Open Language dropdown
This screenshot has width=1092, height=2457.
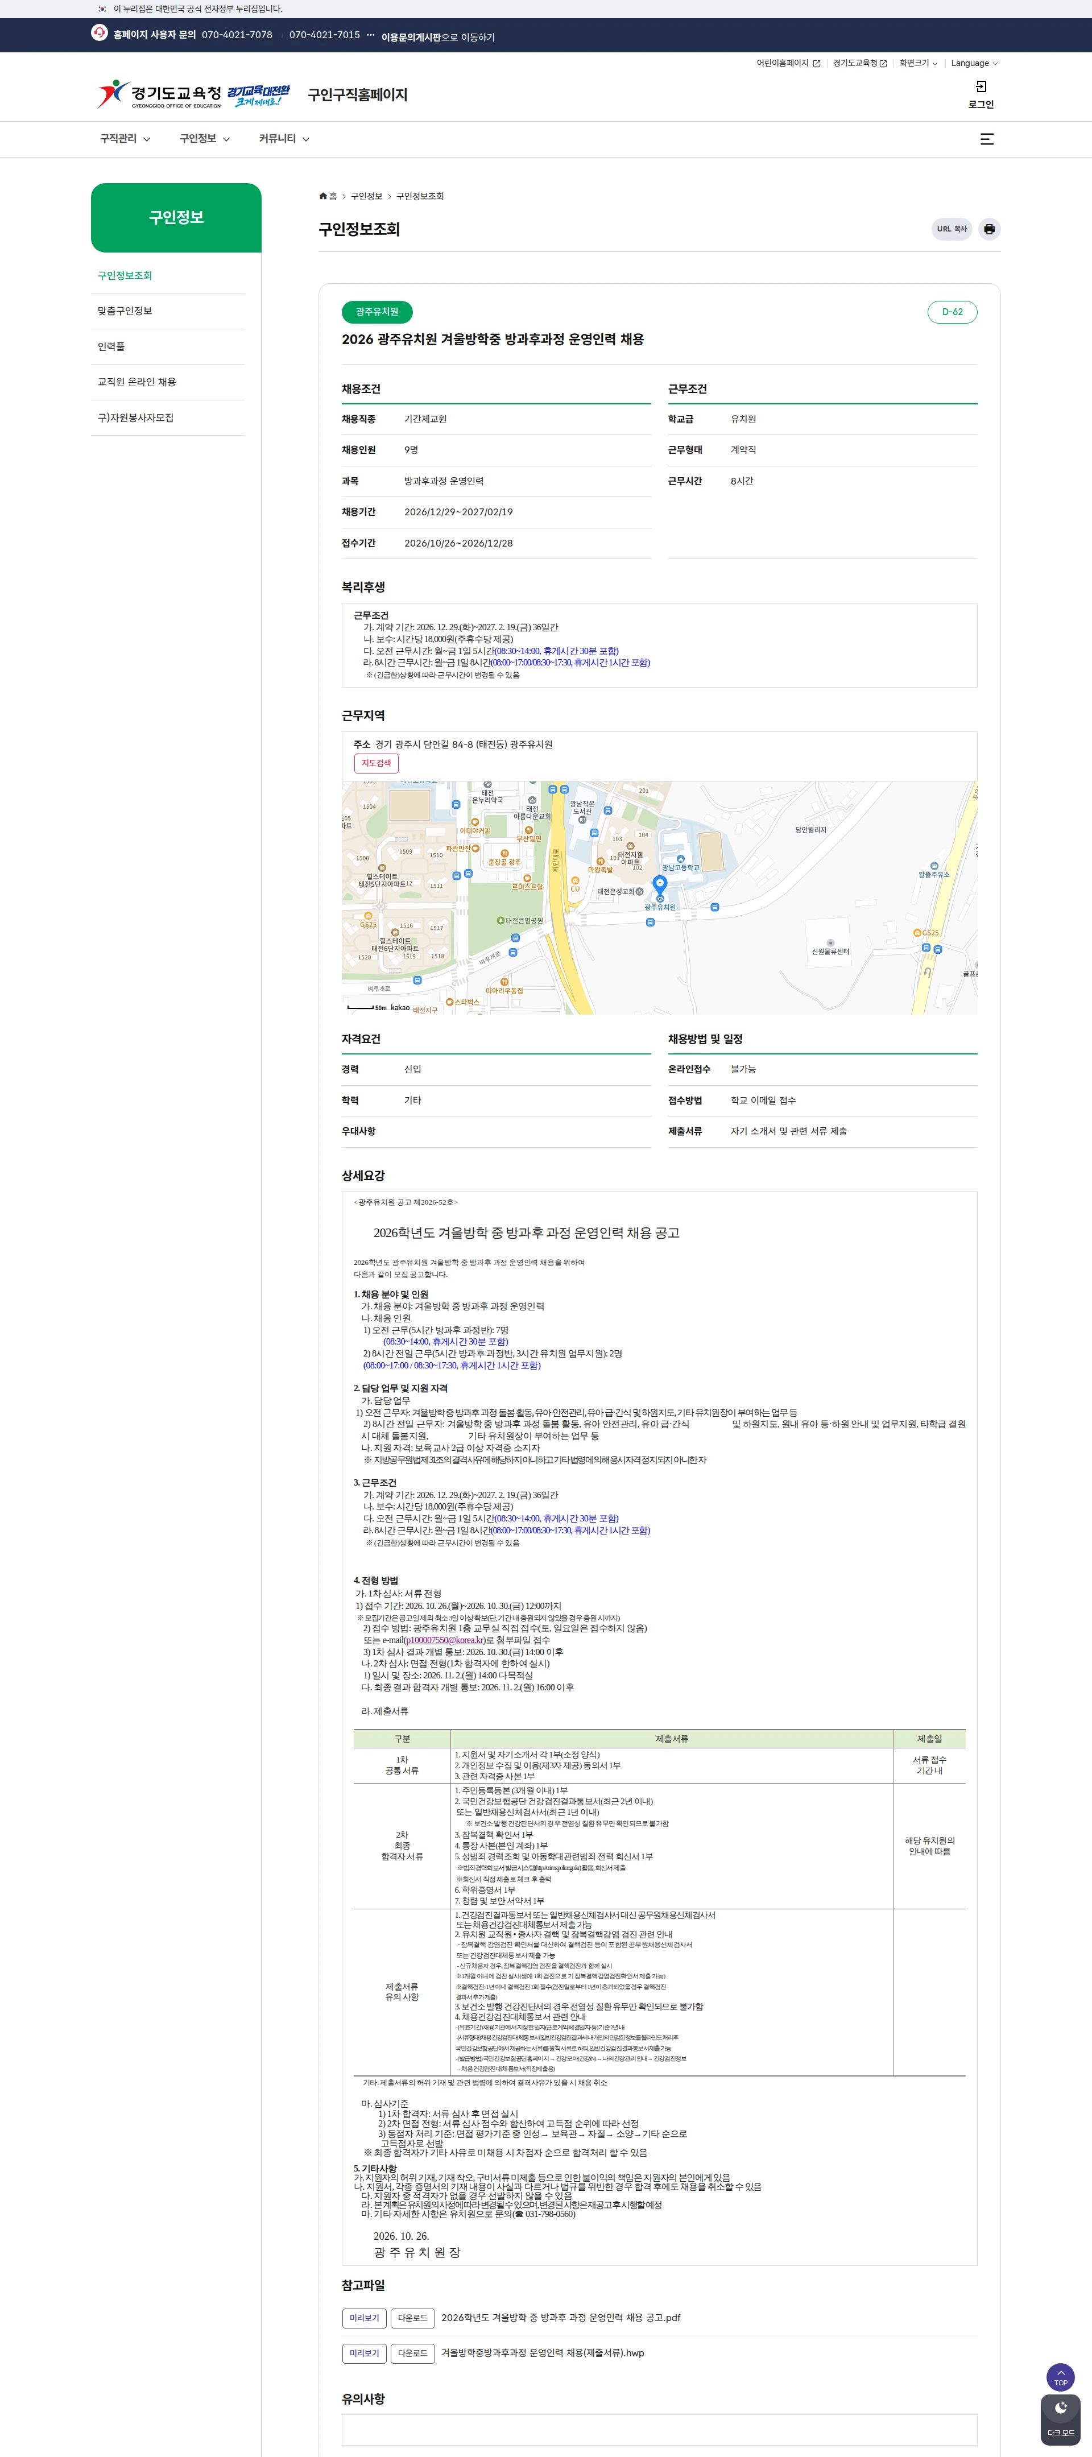click(x=974, y=63)
